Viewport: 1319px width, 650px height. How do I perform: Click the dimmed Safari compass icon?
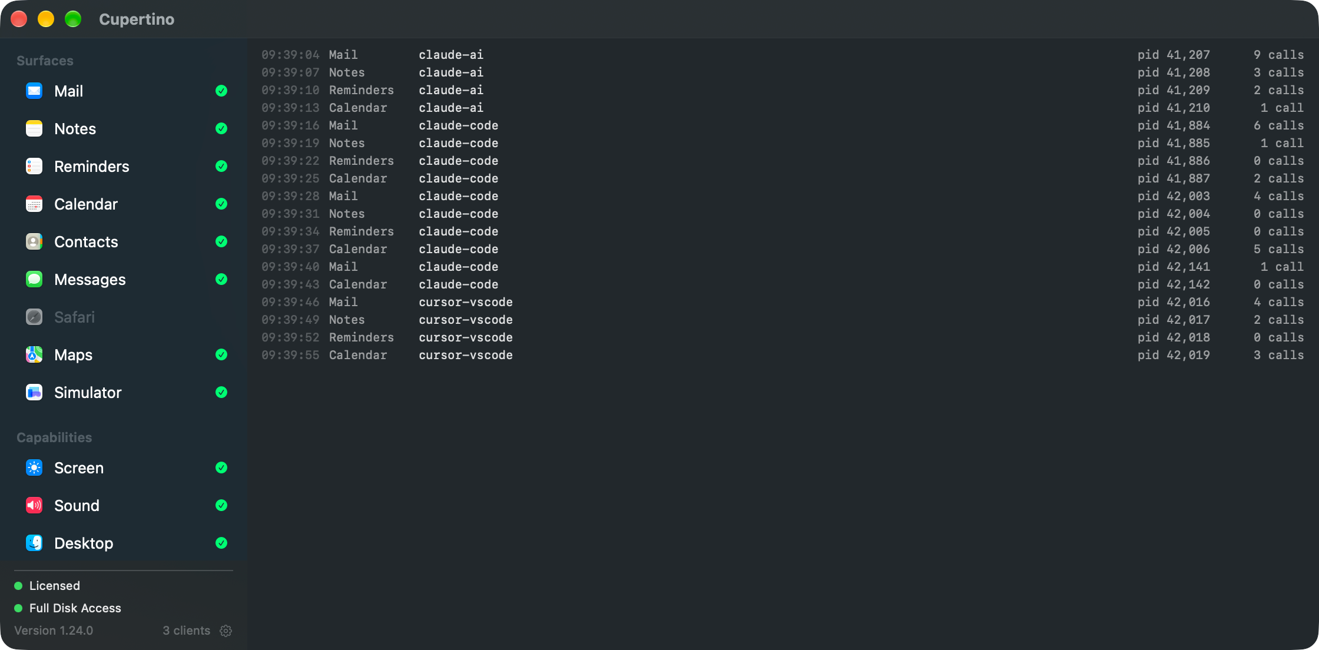click(34, 317)
